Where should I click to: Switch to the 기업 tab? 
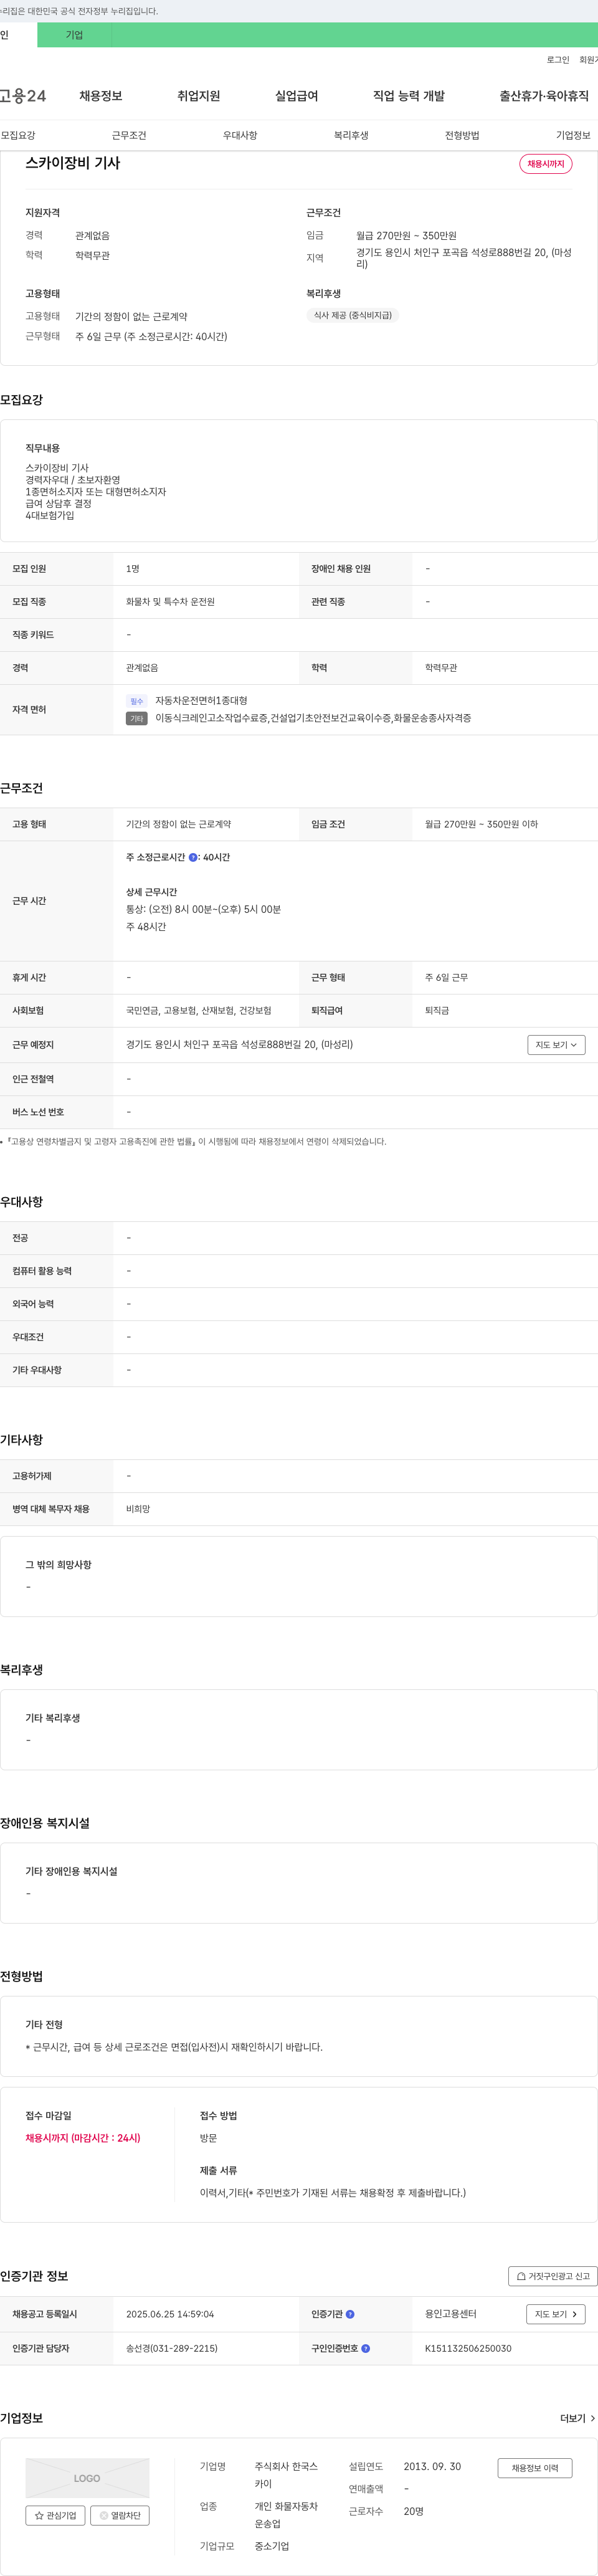pyautogui.click(x=75, y=35)
